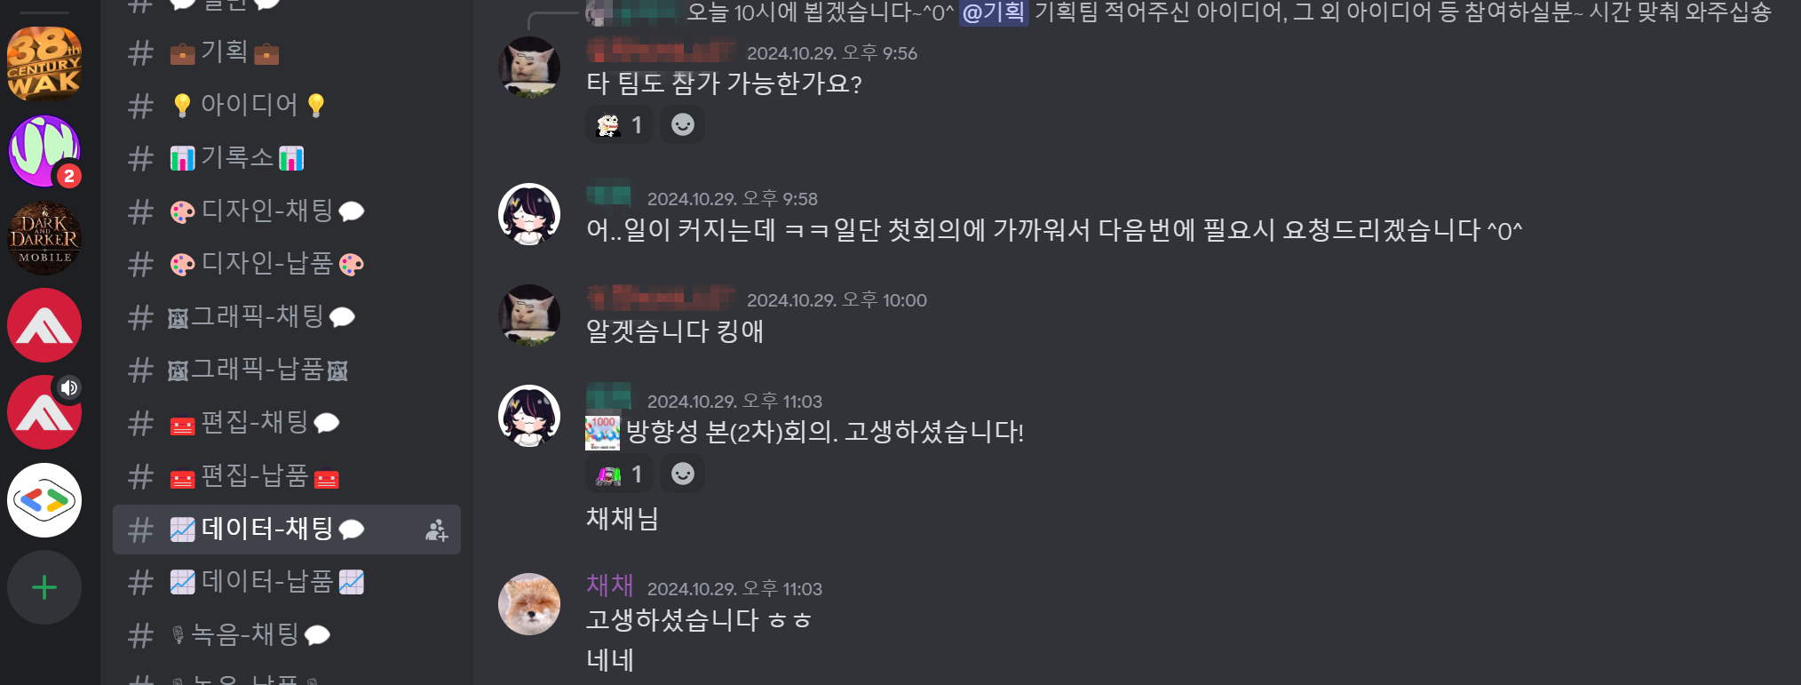Select the 편집-납품 channel
Viewport: 1801px width, 685px height.
click(286, 476)
